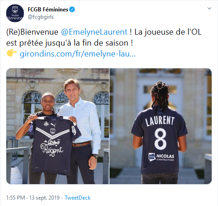The width and height of the screenshot is (218, 206).
Task: Click the number 8 on jersey back
Action: coord(160,139)
